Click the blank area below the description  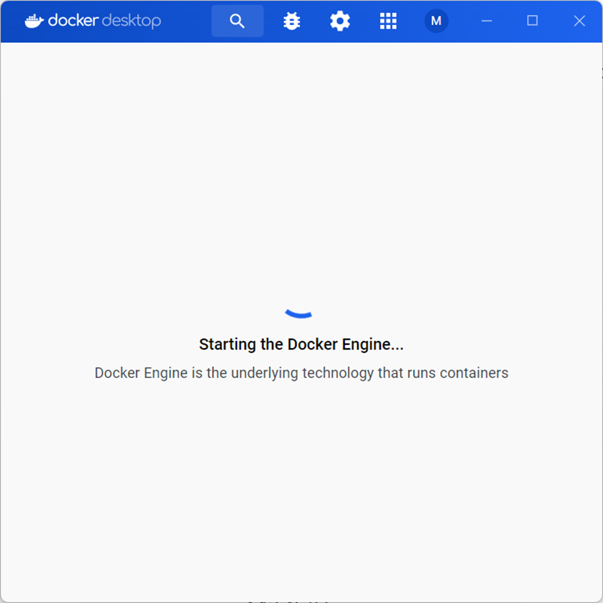point(301,488)
